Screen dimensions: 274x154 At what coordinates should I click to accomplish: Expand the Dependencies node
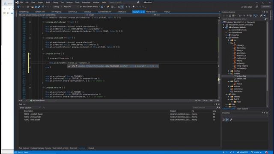[226, 33]
